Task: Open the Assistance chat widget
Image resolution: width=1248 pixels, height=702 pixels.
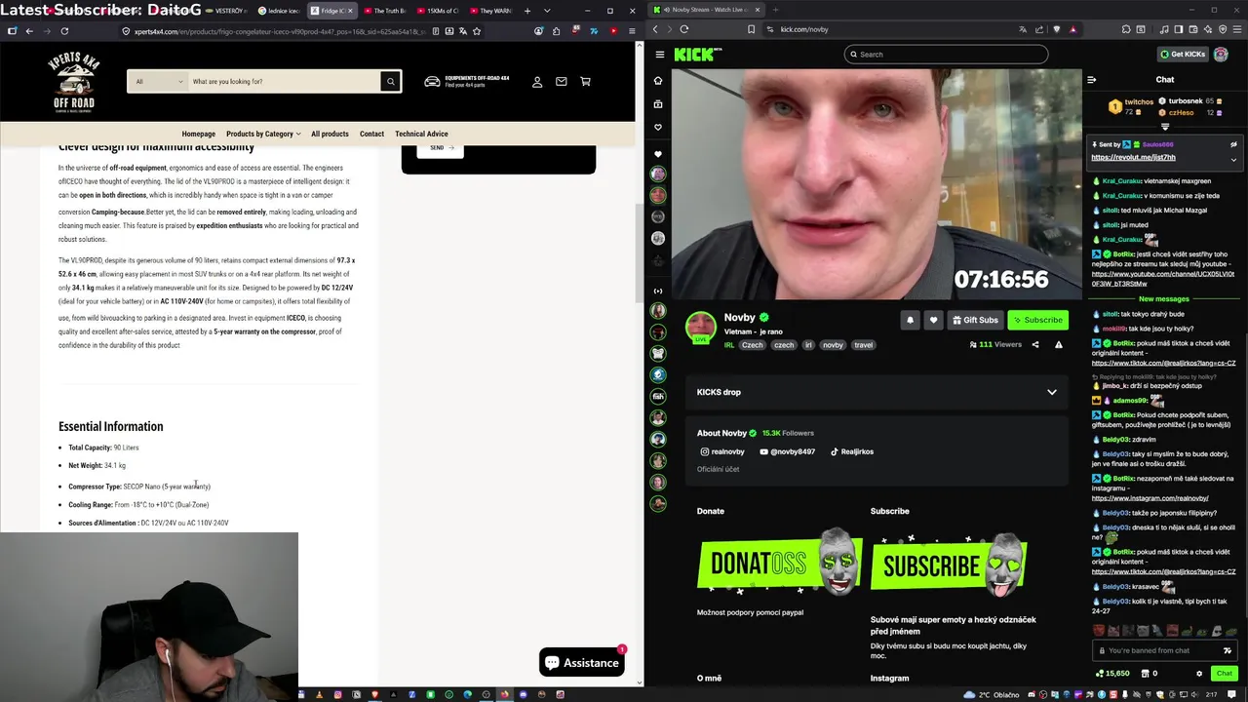Action: (x=582, y=663)
